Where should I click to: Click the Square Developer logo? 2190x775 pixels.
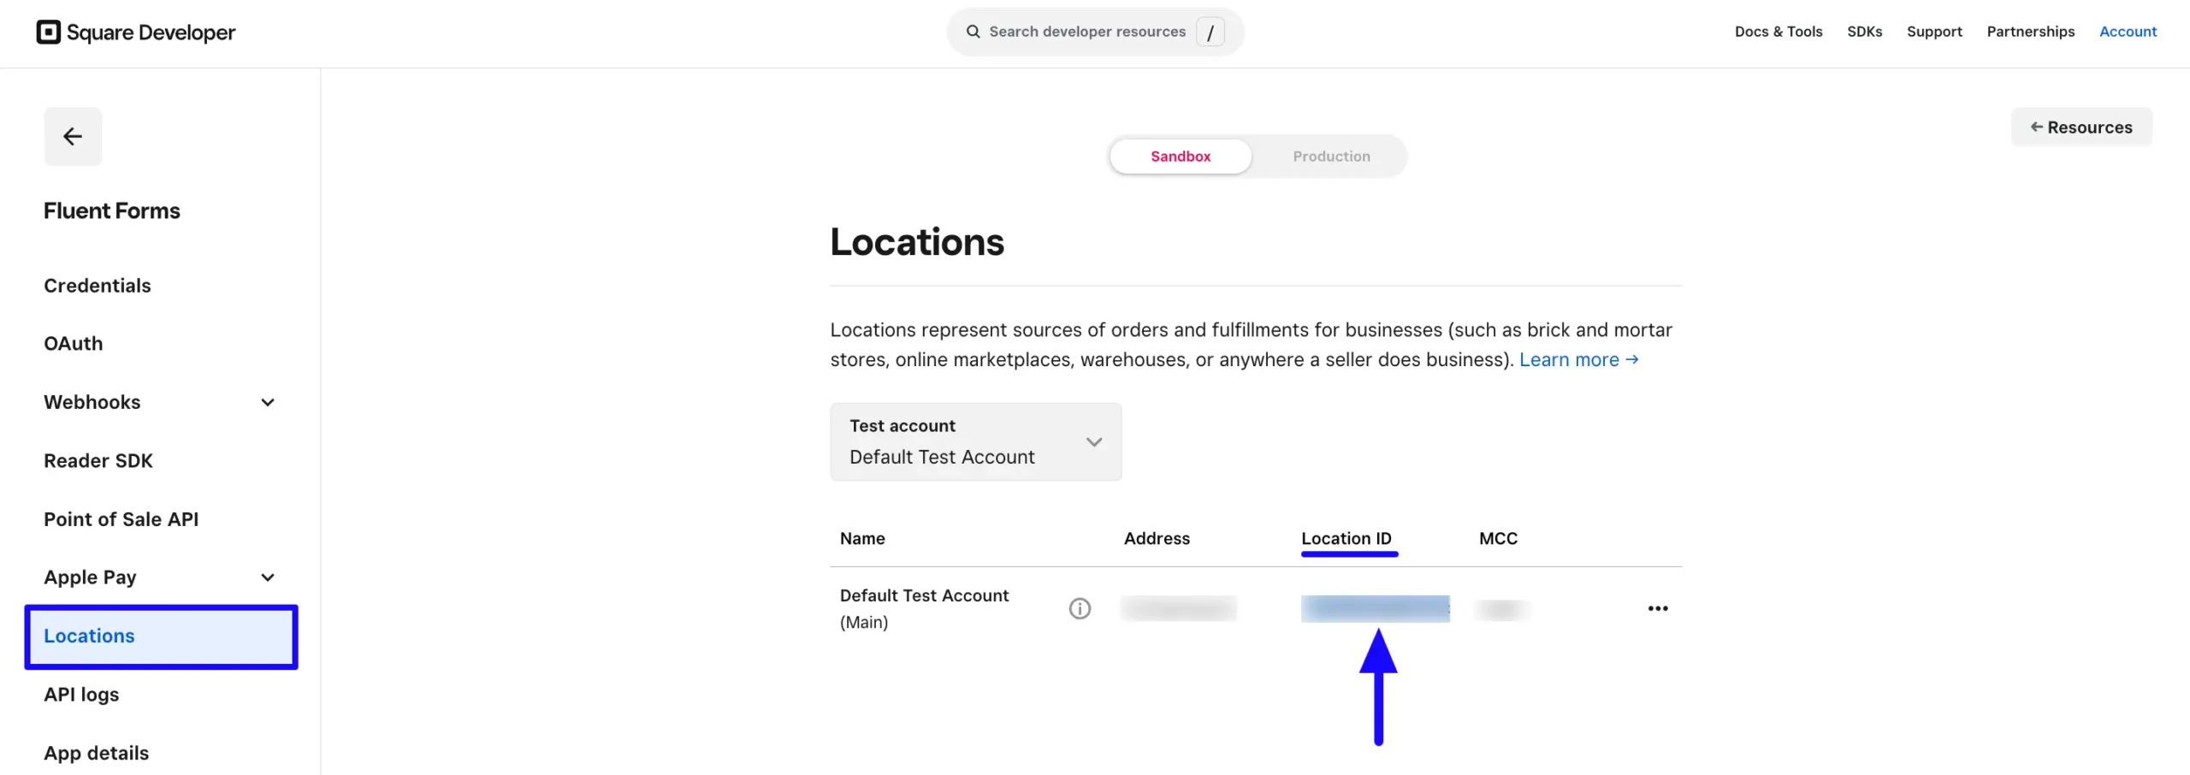135,32
